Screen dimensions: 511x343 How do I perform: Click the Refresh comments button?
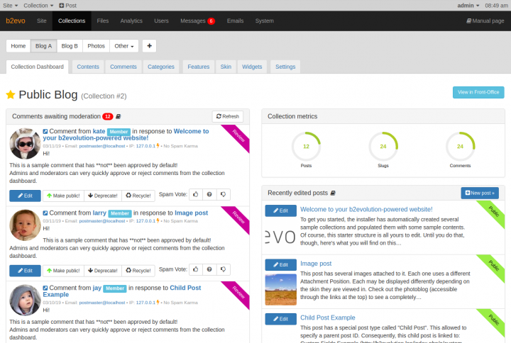pyautogui.click(x=227, y=116)
